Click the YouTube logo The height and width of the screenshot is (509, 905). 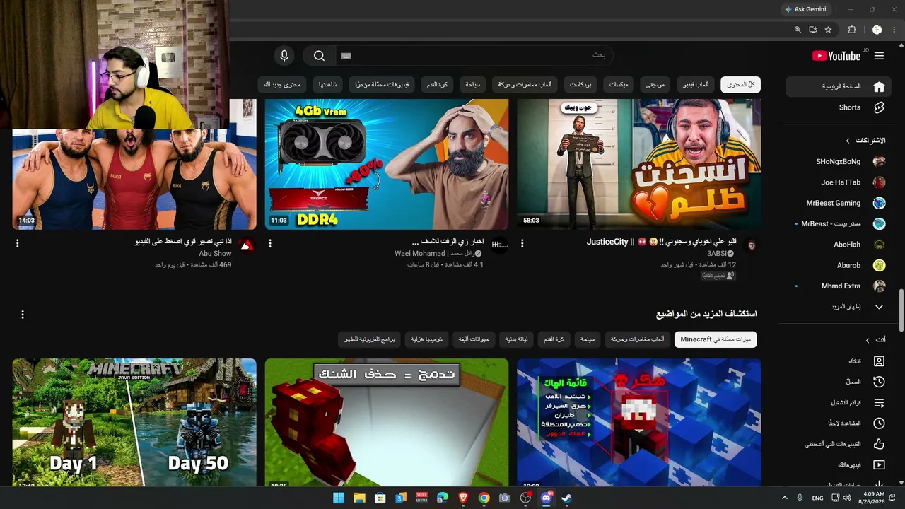click(x=836, y=56)
